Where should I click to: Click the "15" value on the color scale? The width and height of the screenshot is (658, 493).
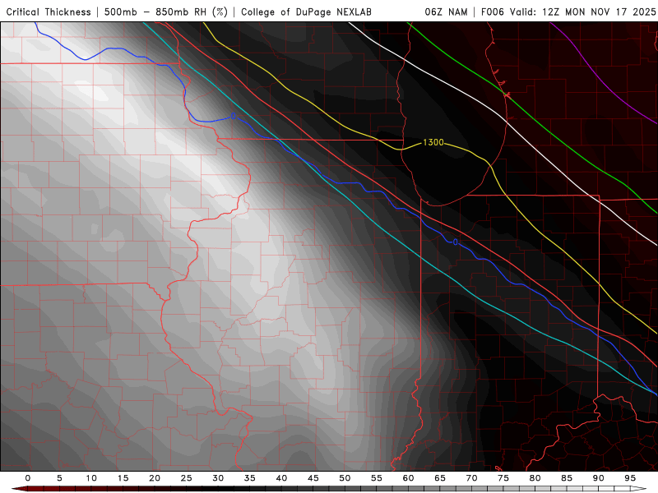point(123,478)
